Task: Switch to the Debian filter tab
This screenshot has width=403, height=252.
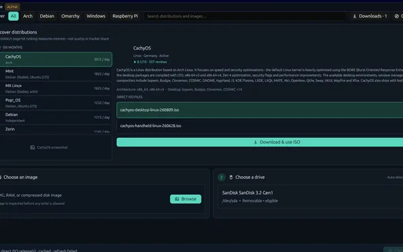Action: (47, 16)
